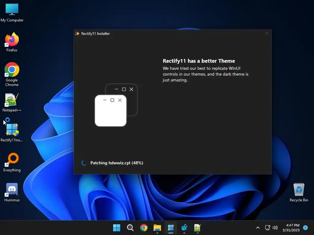Switch to Rectify11 Installer taskbar button
314x235 pixels.
point(170,228)
